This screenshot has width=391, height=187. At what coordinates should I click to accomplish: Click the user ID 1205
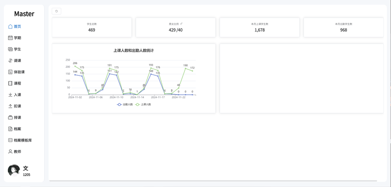tap(27, 175)
